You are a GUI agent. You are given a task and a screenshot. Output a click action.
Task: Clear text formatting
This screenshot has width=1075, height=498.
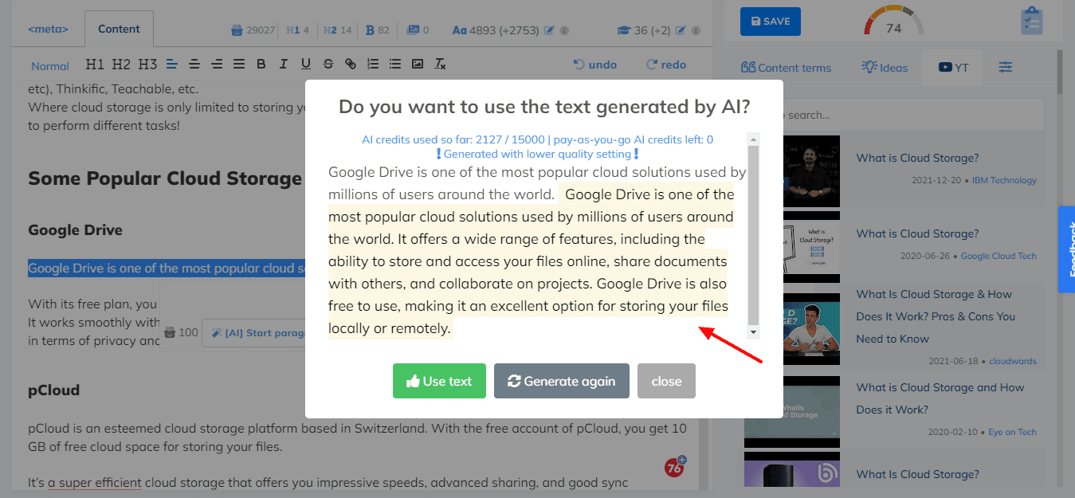click(x=440, y=65)
